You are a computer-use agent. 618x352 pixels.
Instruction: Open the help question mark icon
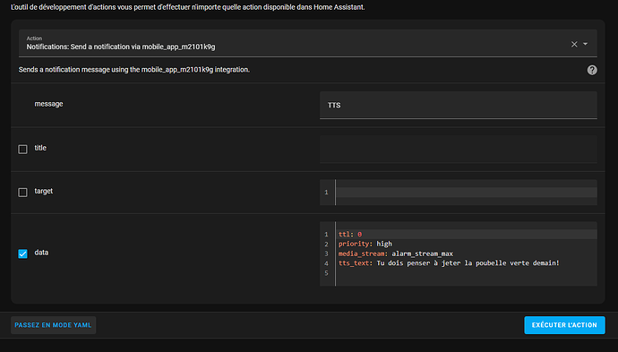592,70
